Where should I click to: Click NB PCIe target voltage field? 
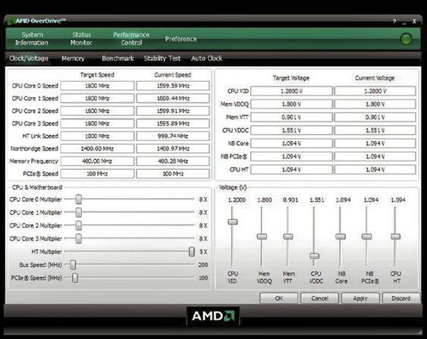(291, 156)
